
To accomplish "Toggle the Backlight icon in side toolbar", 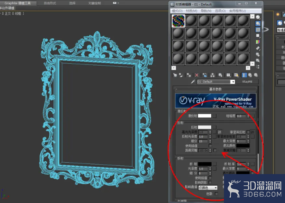I will 258,24.
